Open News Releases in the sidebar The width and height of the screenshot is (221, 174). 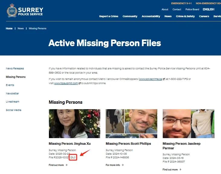coord(15,68)
